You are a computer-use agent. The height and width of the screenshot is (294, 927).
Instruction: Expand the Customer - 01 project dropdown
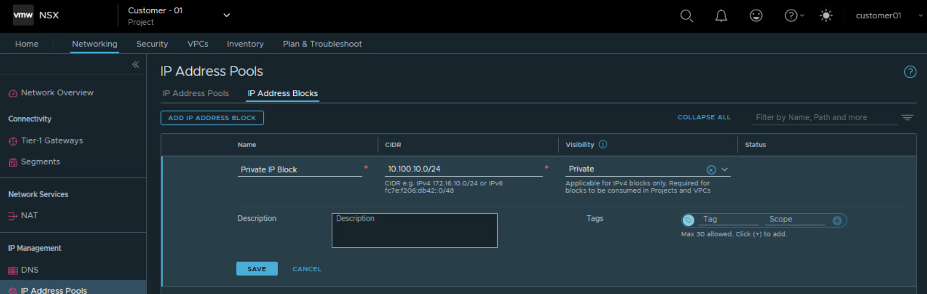click(226, 15)
